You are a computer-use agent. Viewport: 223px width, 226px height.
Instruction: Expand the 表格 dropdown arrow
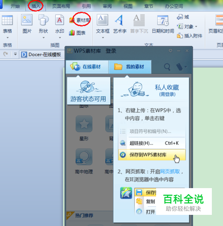8,37
